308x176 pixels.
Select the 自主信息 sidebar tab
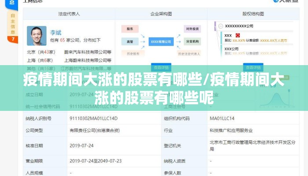pyautogui.click(x=13, y=24)
